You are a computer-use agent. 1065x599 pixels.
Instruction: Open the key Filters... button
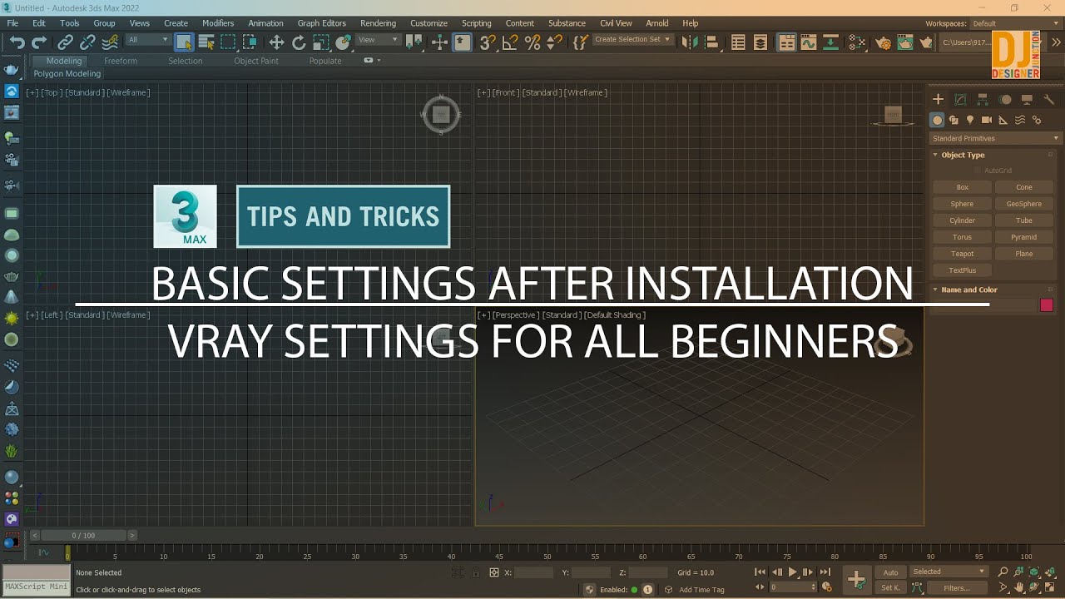click(957, 587)
